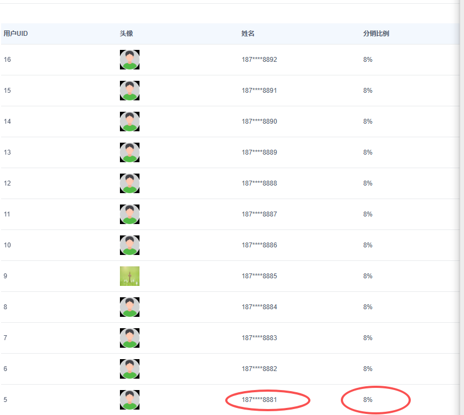Click the avatar in row with UID 16
This screenshot has width=464, height=415.
130,60
